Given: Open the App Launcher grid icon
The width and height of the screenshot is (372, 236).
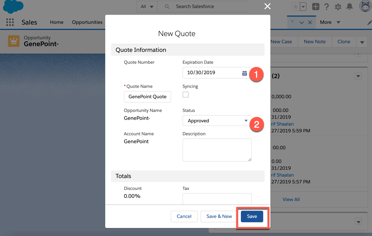Looking at the screenshot, I should click(10, 22).
